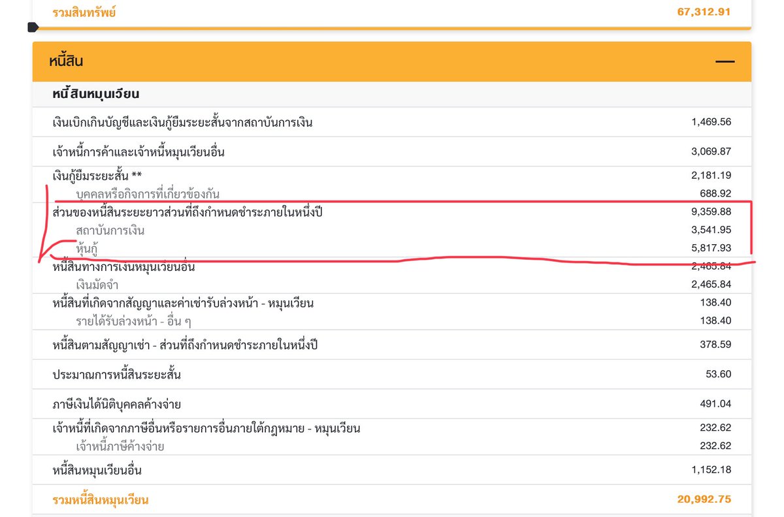The height and width of the screenshot is (517, 784).
Task: Select row เงินกู้ยืมระยะสั้น **
Action: pos(392,176)
